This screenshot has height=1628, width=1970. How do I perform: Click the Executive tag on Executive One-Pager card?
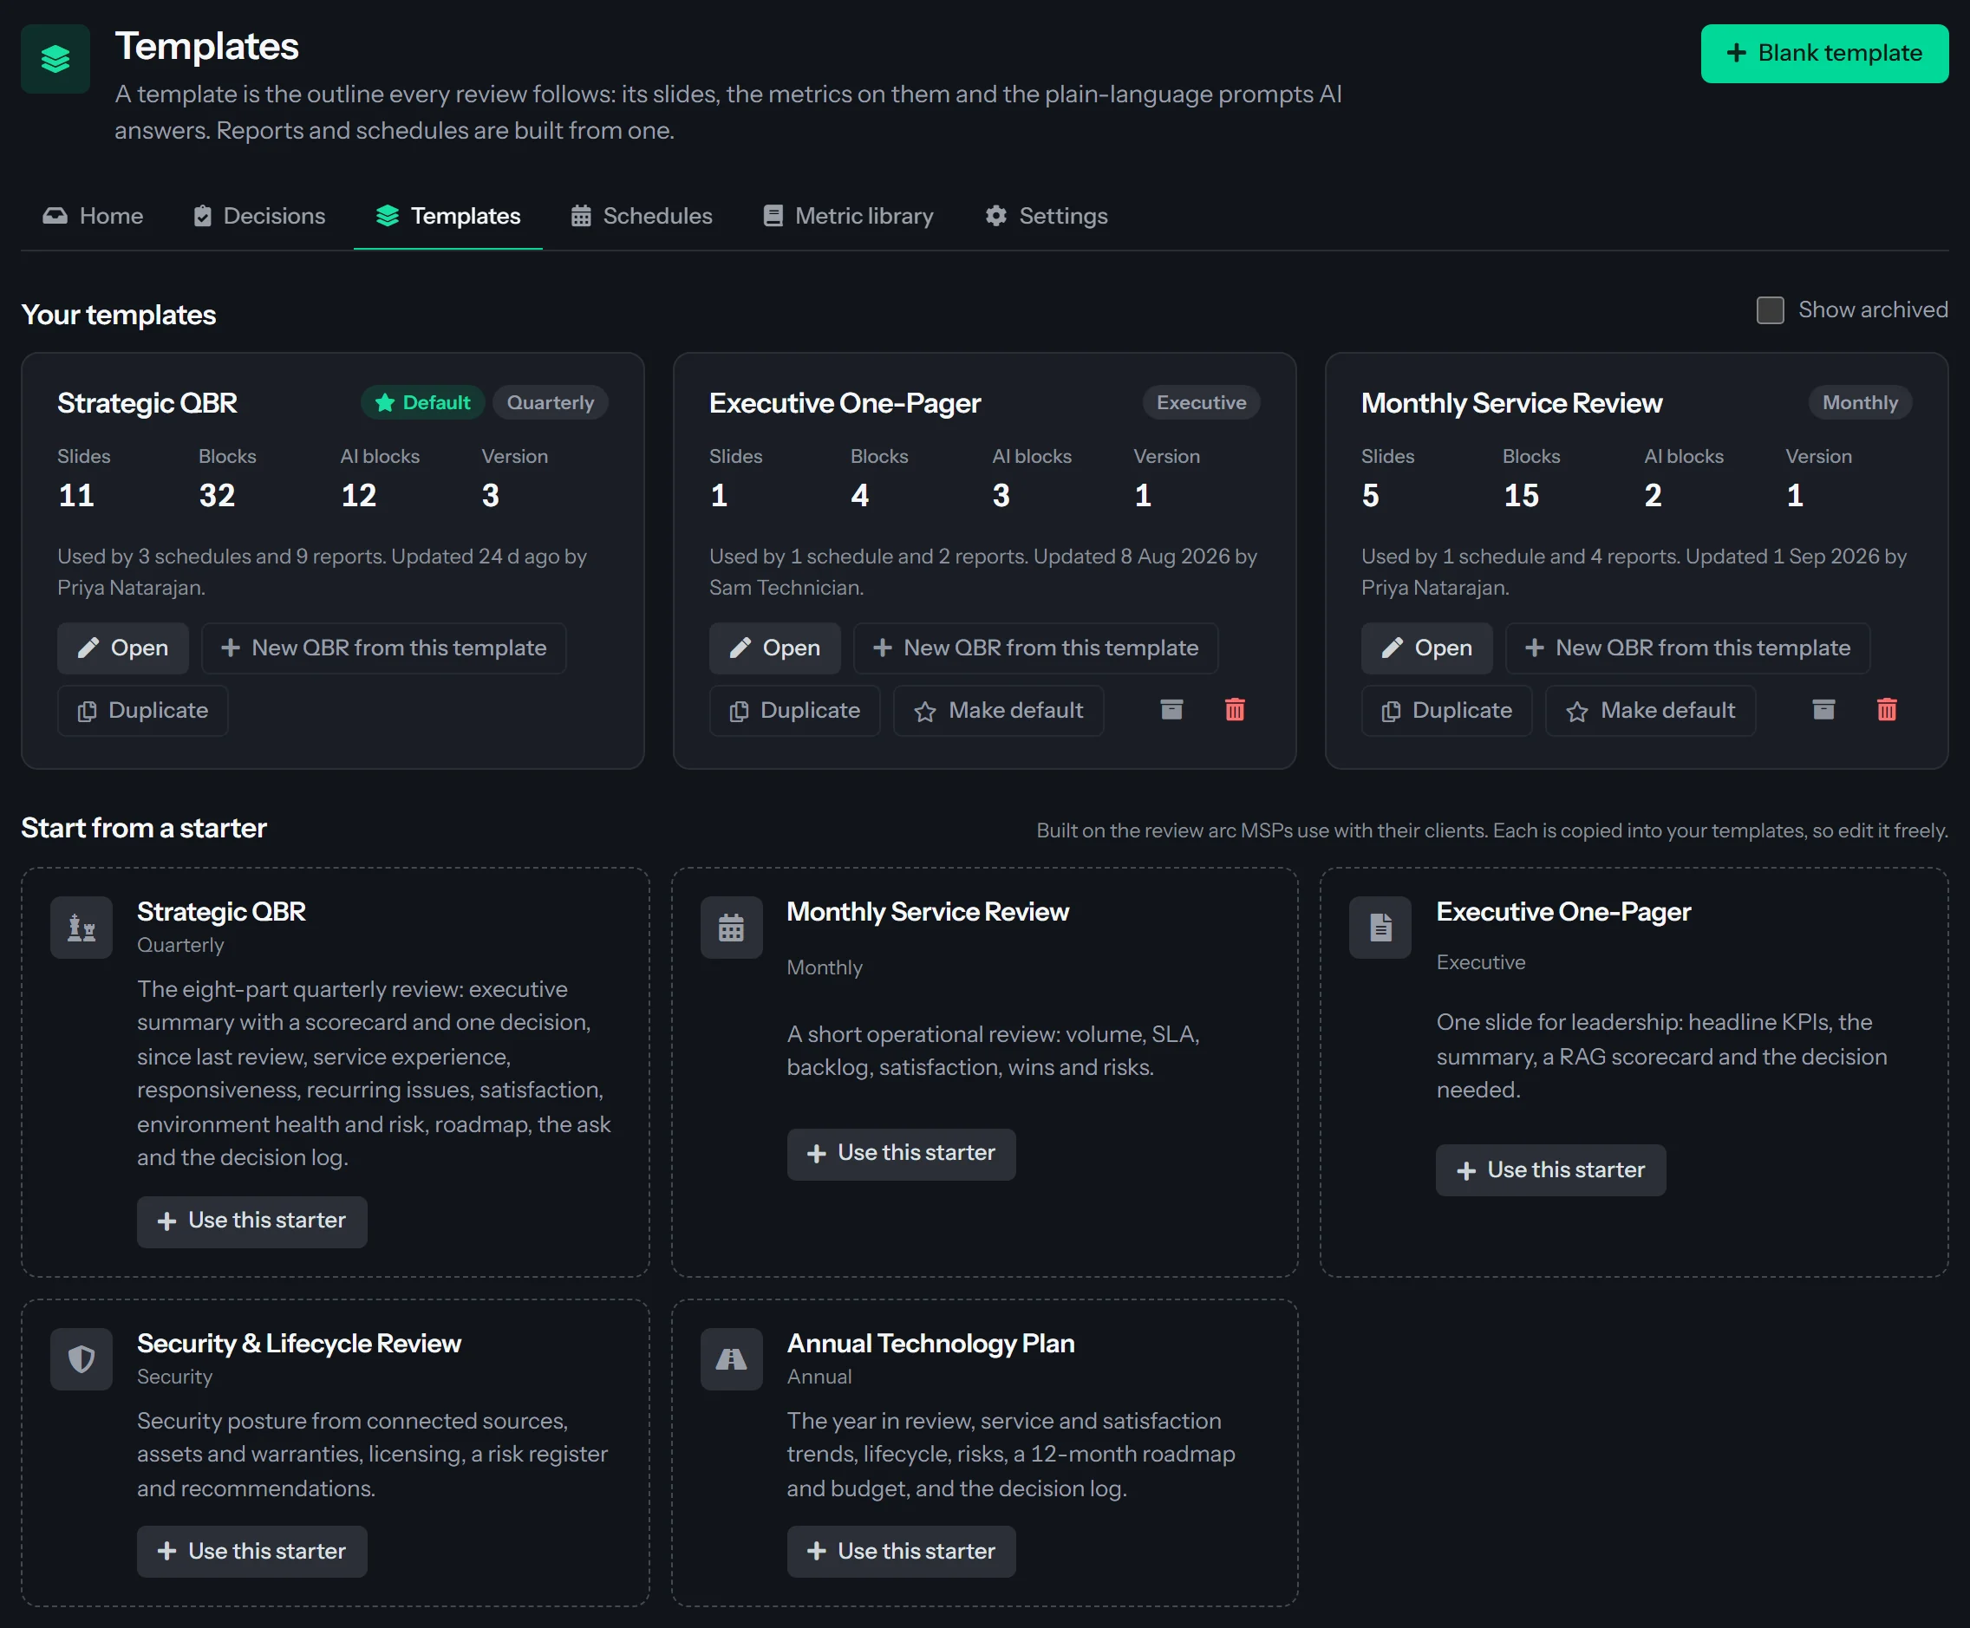pos(1201,402)
